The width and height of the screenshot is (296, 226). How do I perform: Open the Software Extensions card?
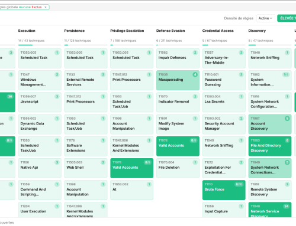click(x=86, y=146)
